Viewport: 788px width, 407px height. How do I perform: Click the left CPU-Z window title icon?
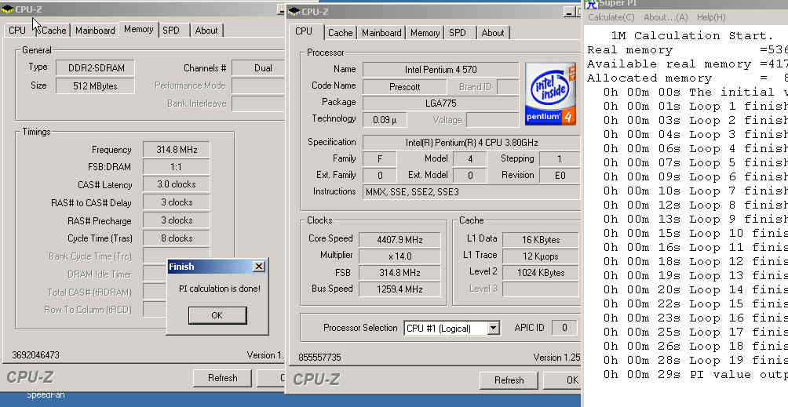[x=8, y=9]
